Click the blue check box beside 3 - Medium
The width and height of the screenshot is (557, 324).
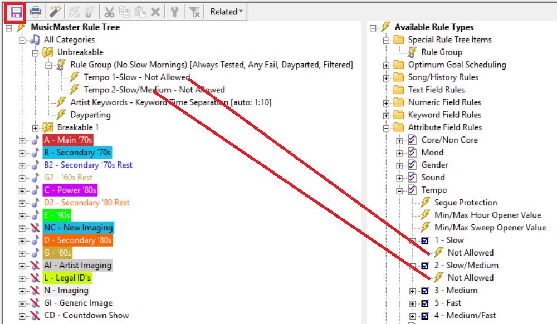pyautogui.click(x=425, y=291)
